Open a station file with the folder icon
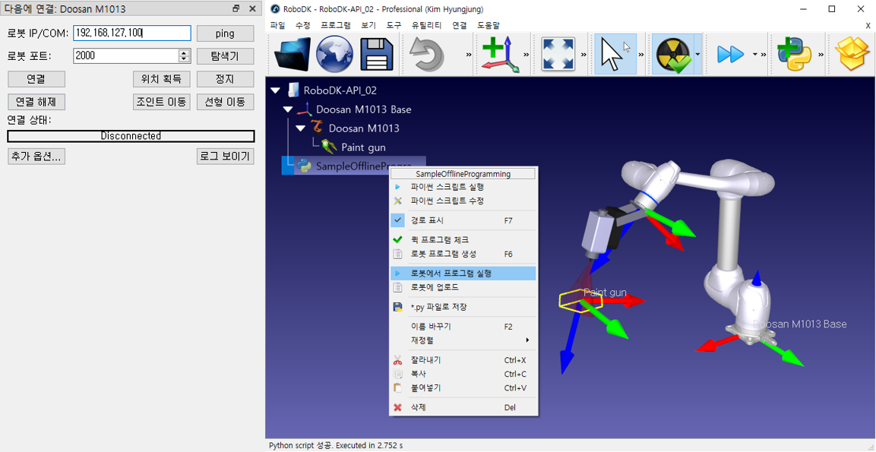The image size is (876, 452). pyautogui.click(x=293, y=54)
